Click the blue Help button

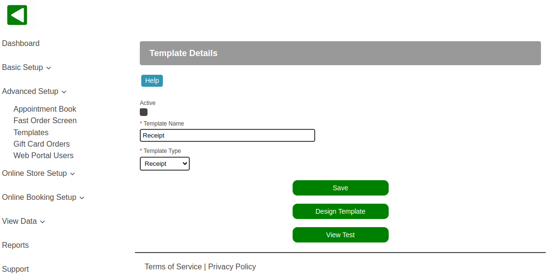coord(152,81)
